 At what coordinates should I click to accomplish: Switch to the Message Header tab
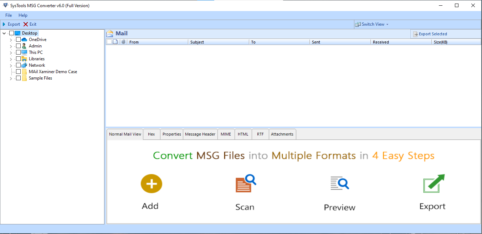click(x=200, y=134)
